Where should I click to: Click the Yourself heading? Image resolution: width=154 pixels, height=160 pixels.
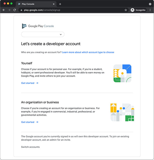point(26,63)
